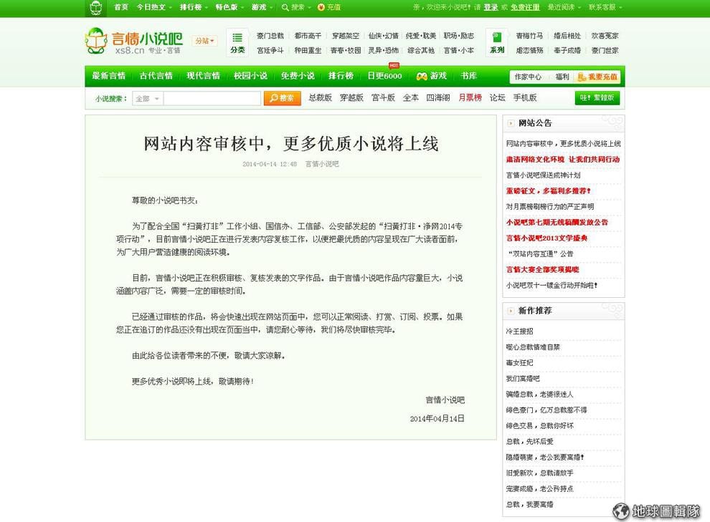Expand the 今日热文 dropdown in top bar

pyautogui.click(x=154, y=7)
